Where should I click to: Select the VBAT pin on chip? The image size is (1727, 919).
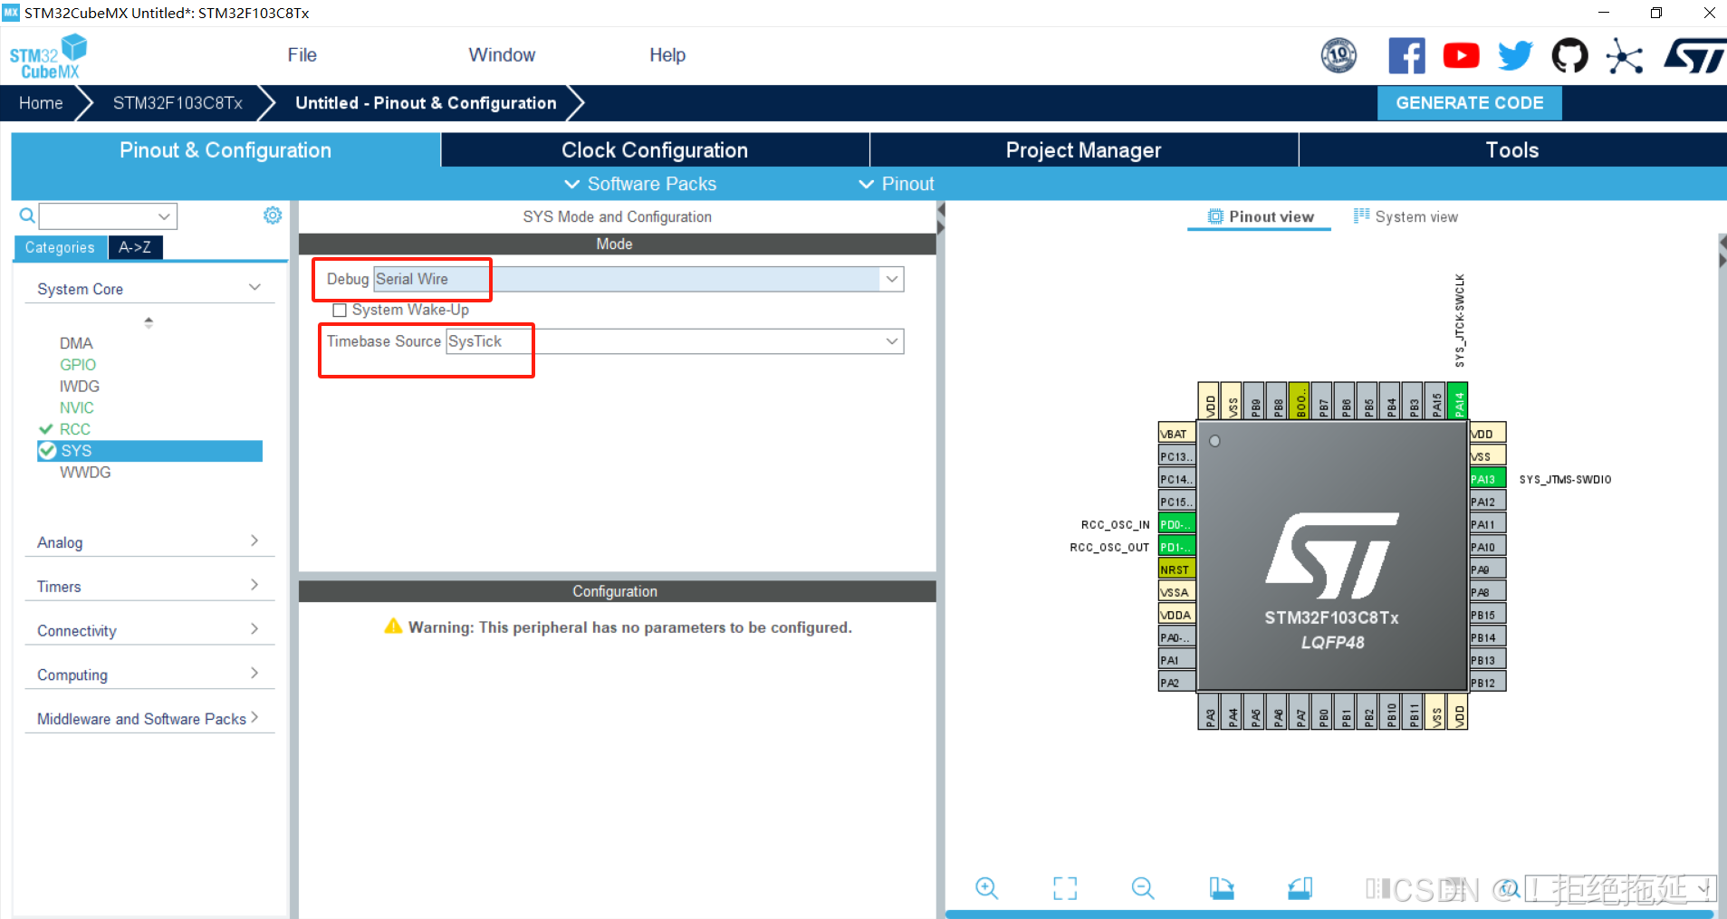tap(1176, 433)
